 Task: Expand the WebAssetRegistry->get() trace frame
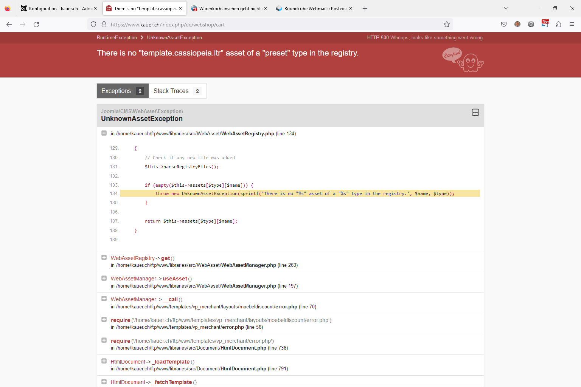[104, 258]
